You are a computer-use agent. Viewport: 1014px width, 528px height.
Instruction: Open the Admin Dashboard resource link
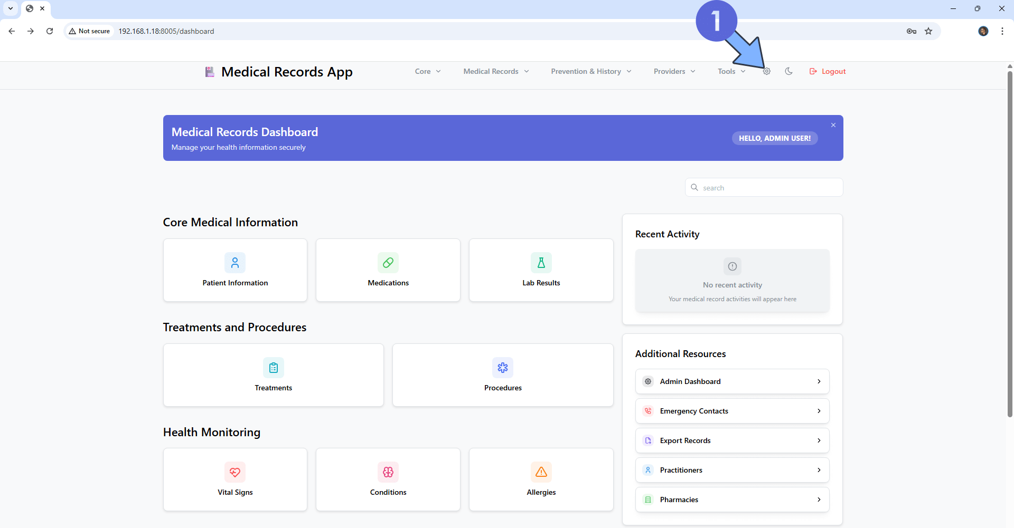[x=733, y=381]
